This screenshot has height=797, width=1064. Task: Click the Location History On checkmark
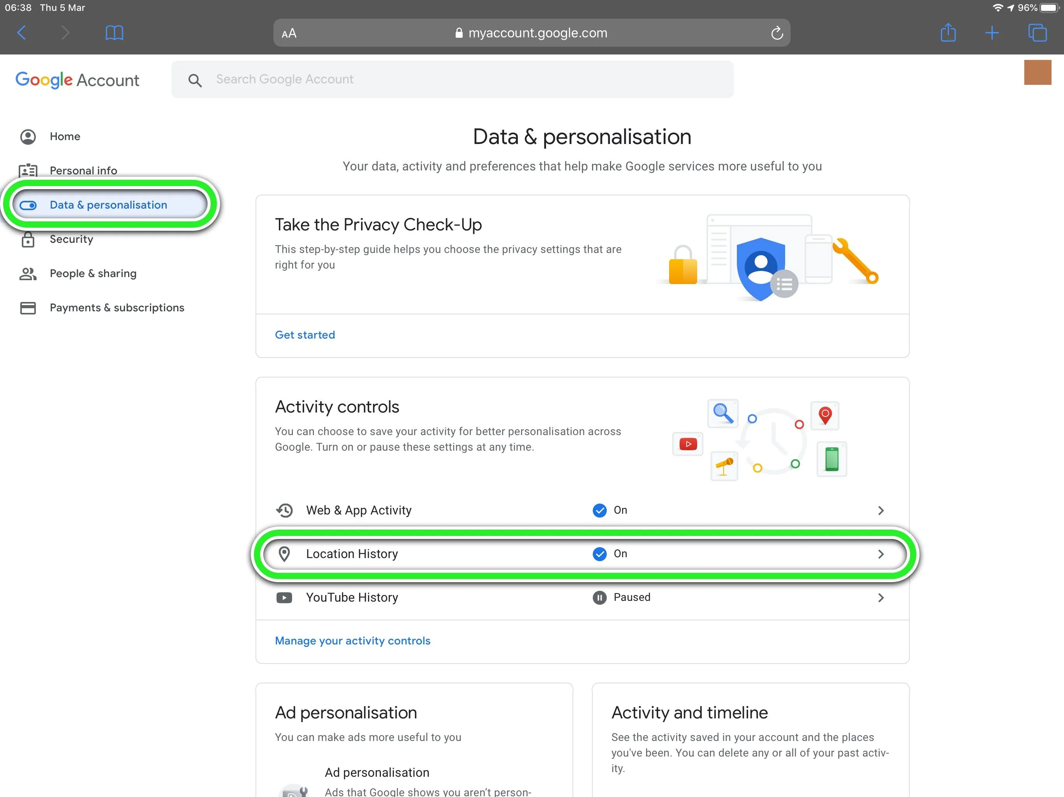click(599, 554)
